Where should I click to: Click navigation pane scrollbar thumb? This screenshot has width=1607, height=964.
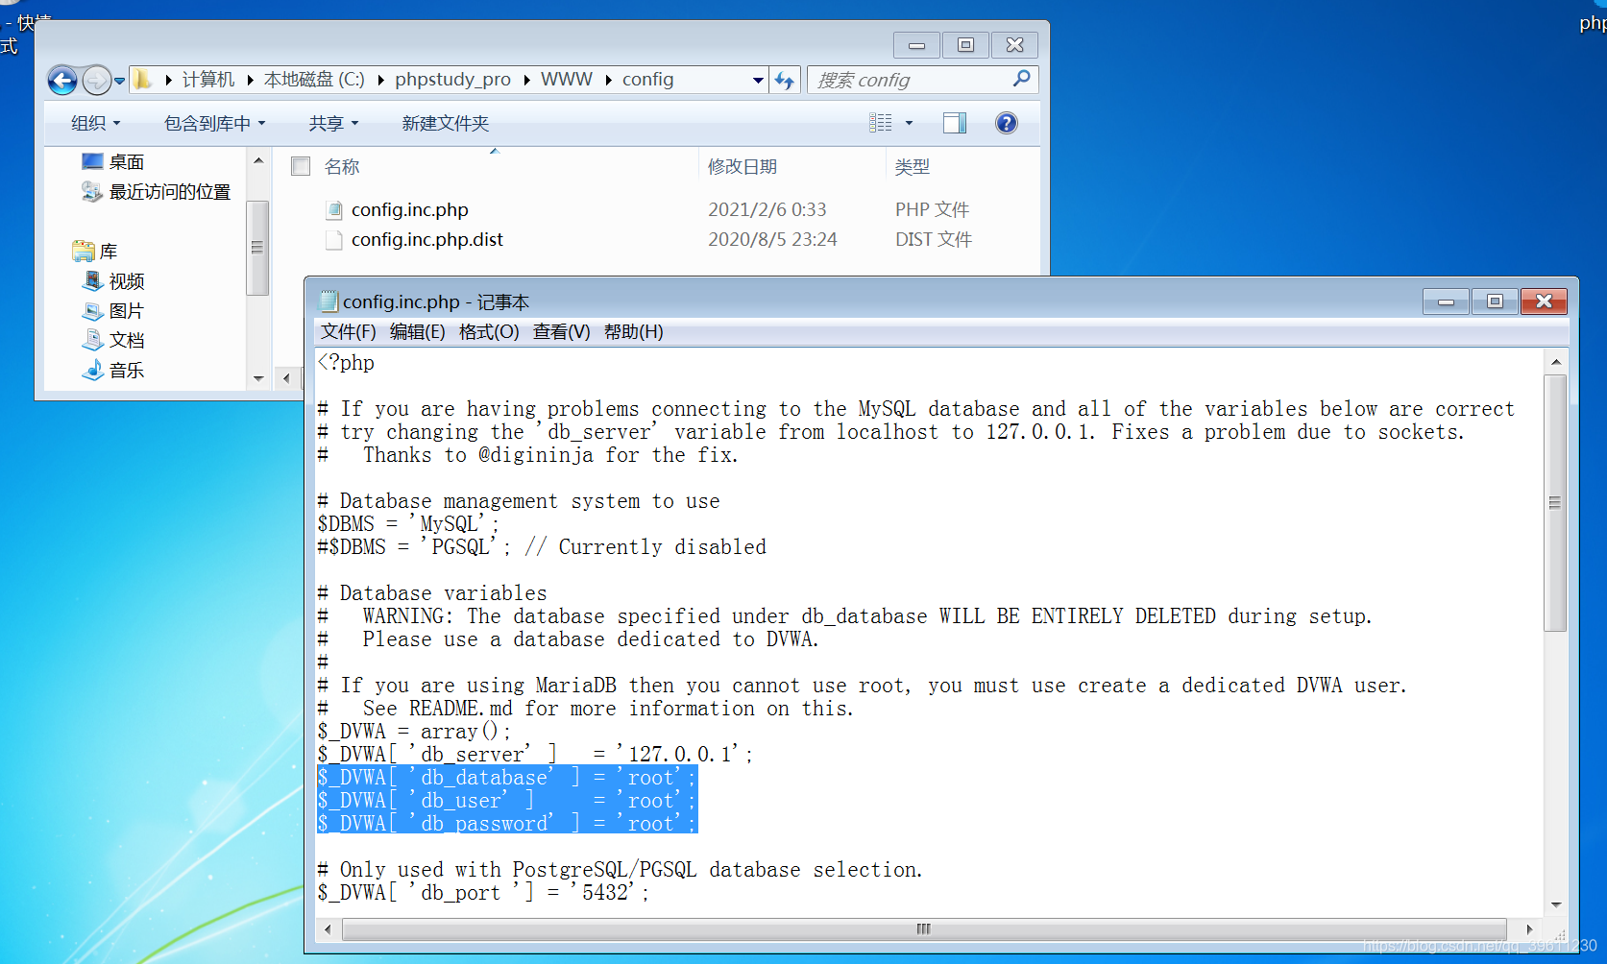click(257, 248)
